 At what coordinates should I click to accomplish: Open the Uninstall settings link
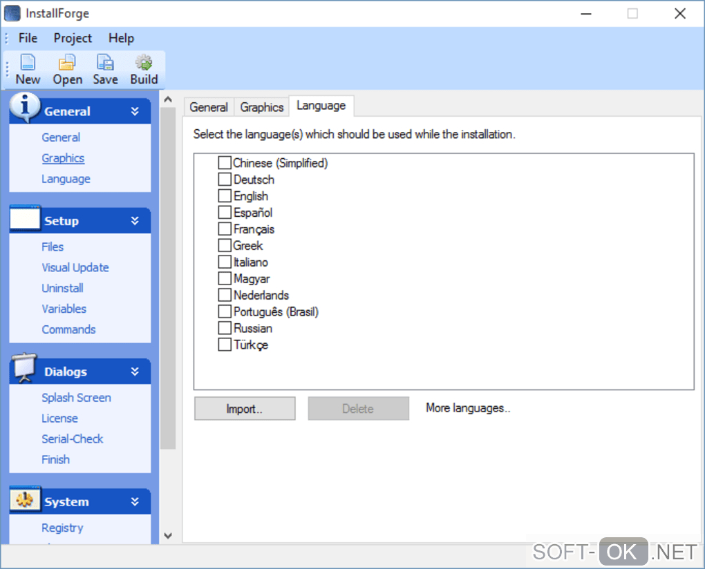click(62, 289)
